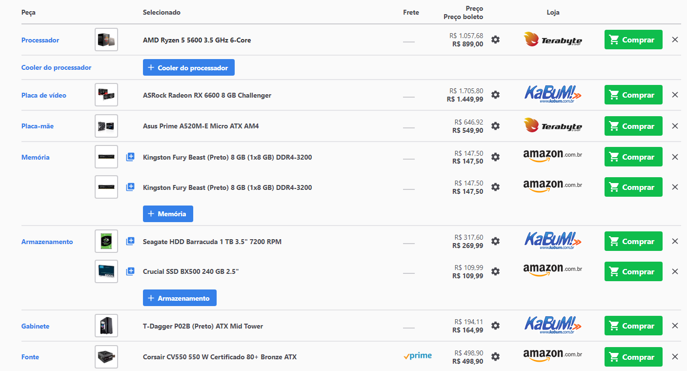The image size is (687, 371).
Task: Open the Corsair CV550 550 W product name
Action: [x=220, y=357]
